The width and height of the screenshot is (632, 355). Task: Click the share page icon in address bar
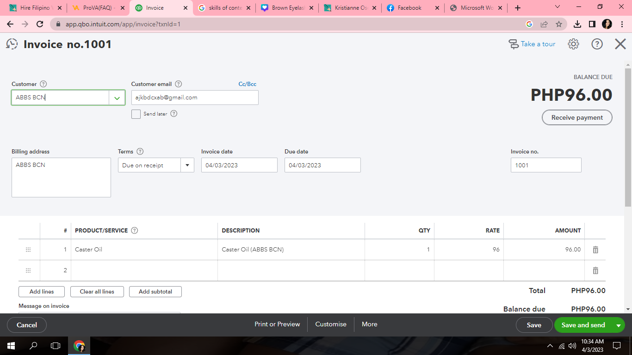[x=544, y=24]
